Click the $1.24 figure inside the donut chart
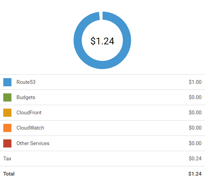Viewport: 206px width, 184px height. pyautogui.click(x=102, y=41)
